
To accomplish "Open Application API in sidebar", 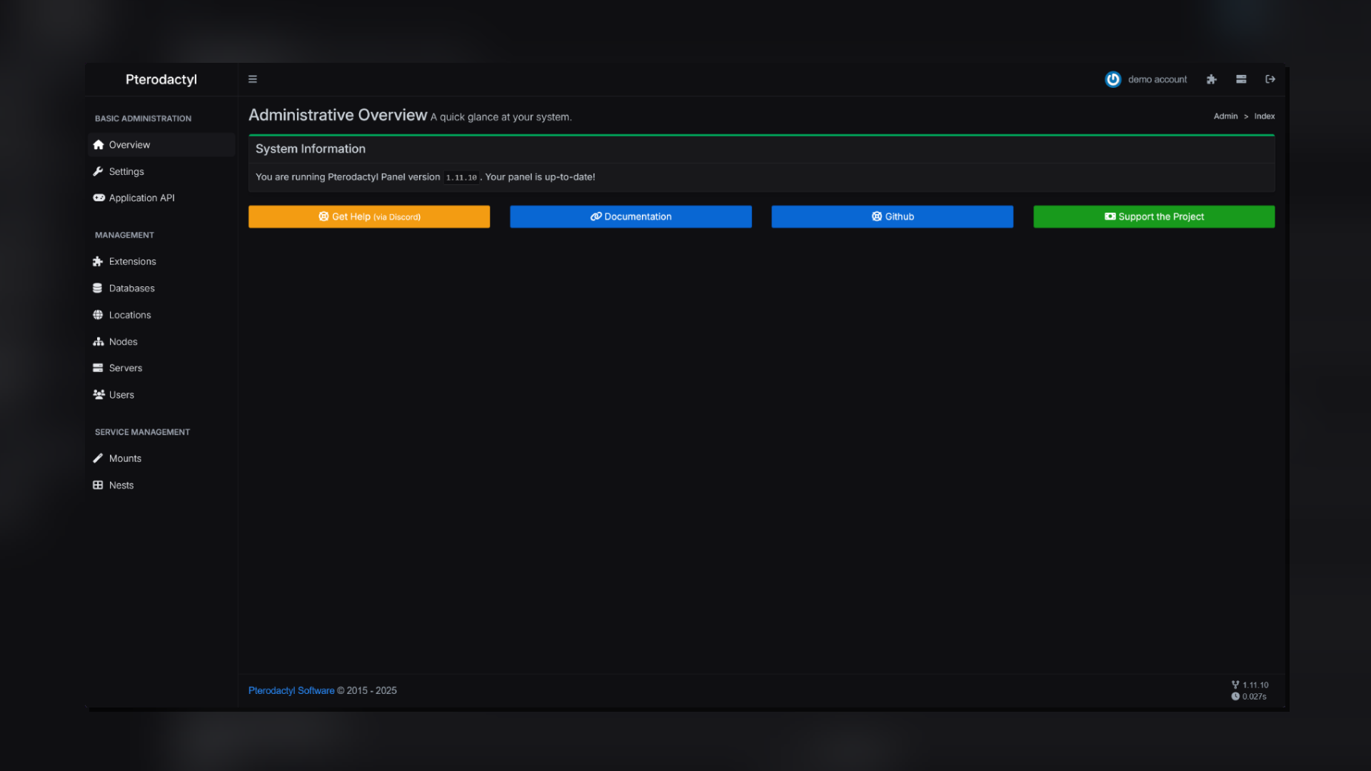I will click(x=141, y=198).
